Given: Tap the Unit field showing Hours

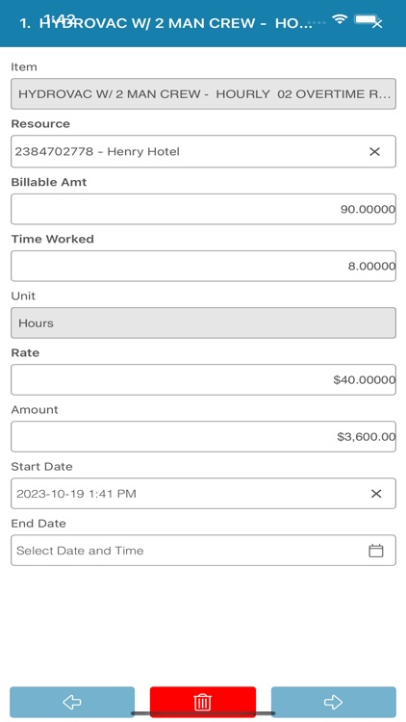Looking at the screenshot, I should click(203, 322).
